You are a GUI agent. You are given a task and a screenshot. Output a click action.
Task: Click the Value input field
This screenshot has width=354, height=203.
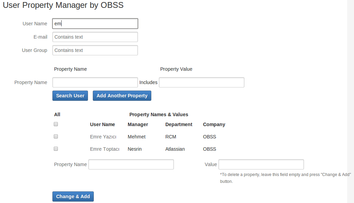click(x=261, y=164)
